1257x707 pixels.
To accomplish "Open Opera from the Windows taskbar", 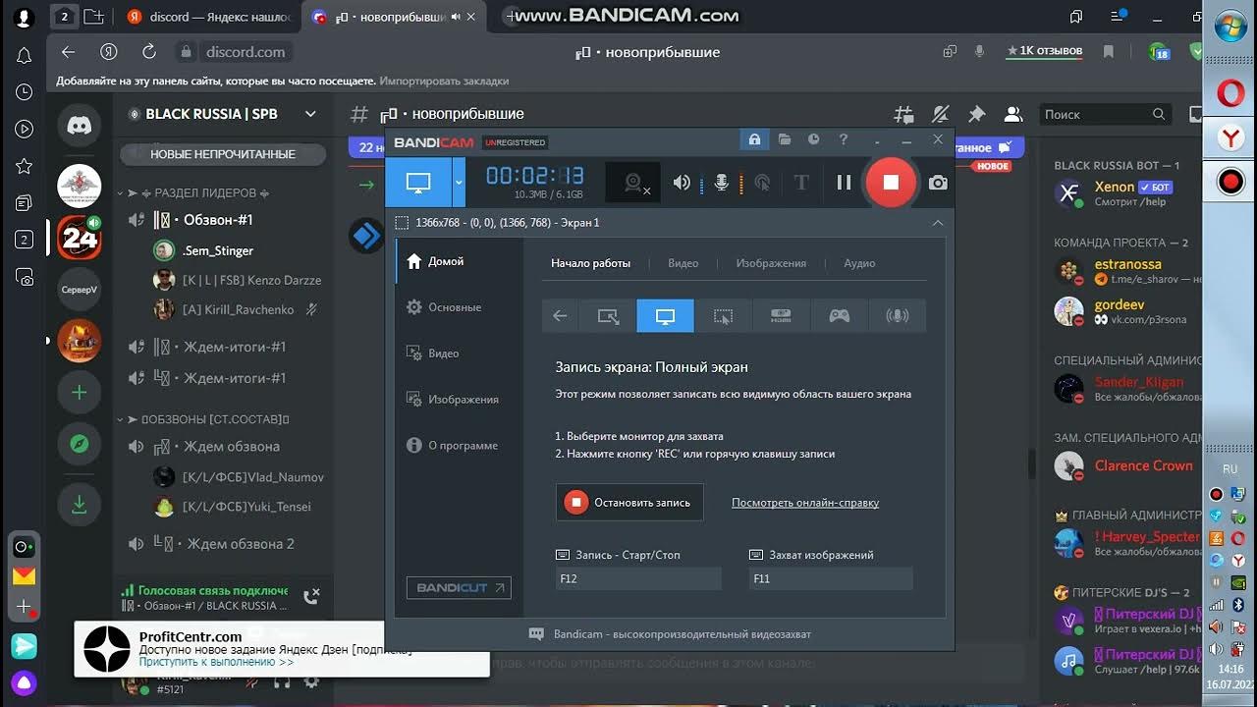I will click(x=1231, y=93).
